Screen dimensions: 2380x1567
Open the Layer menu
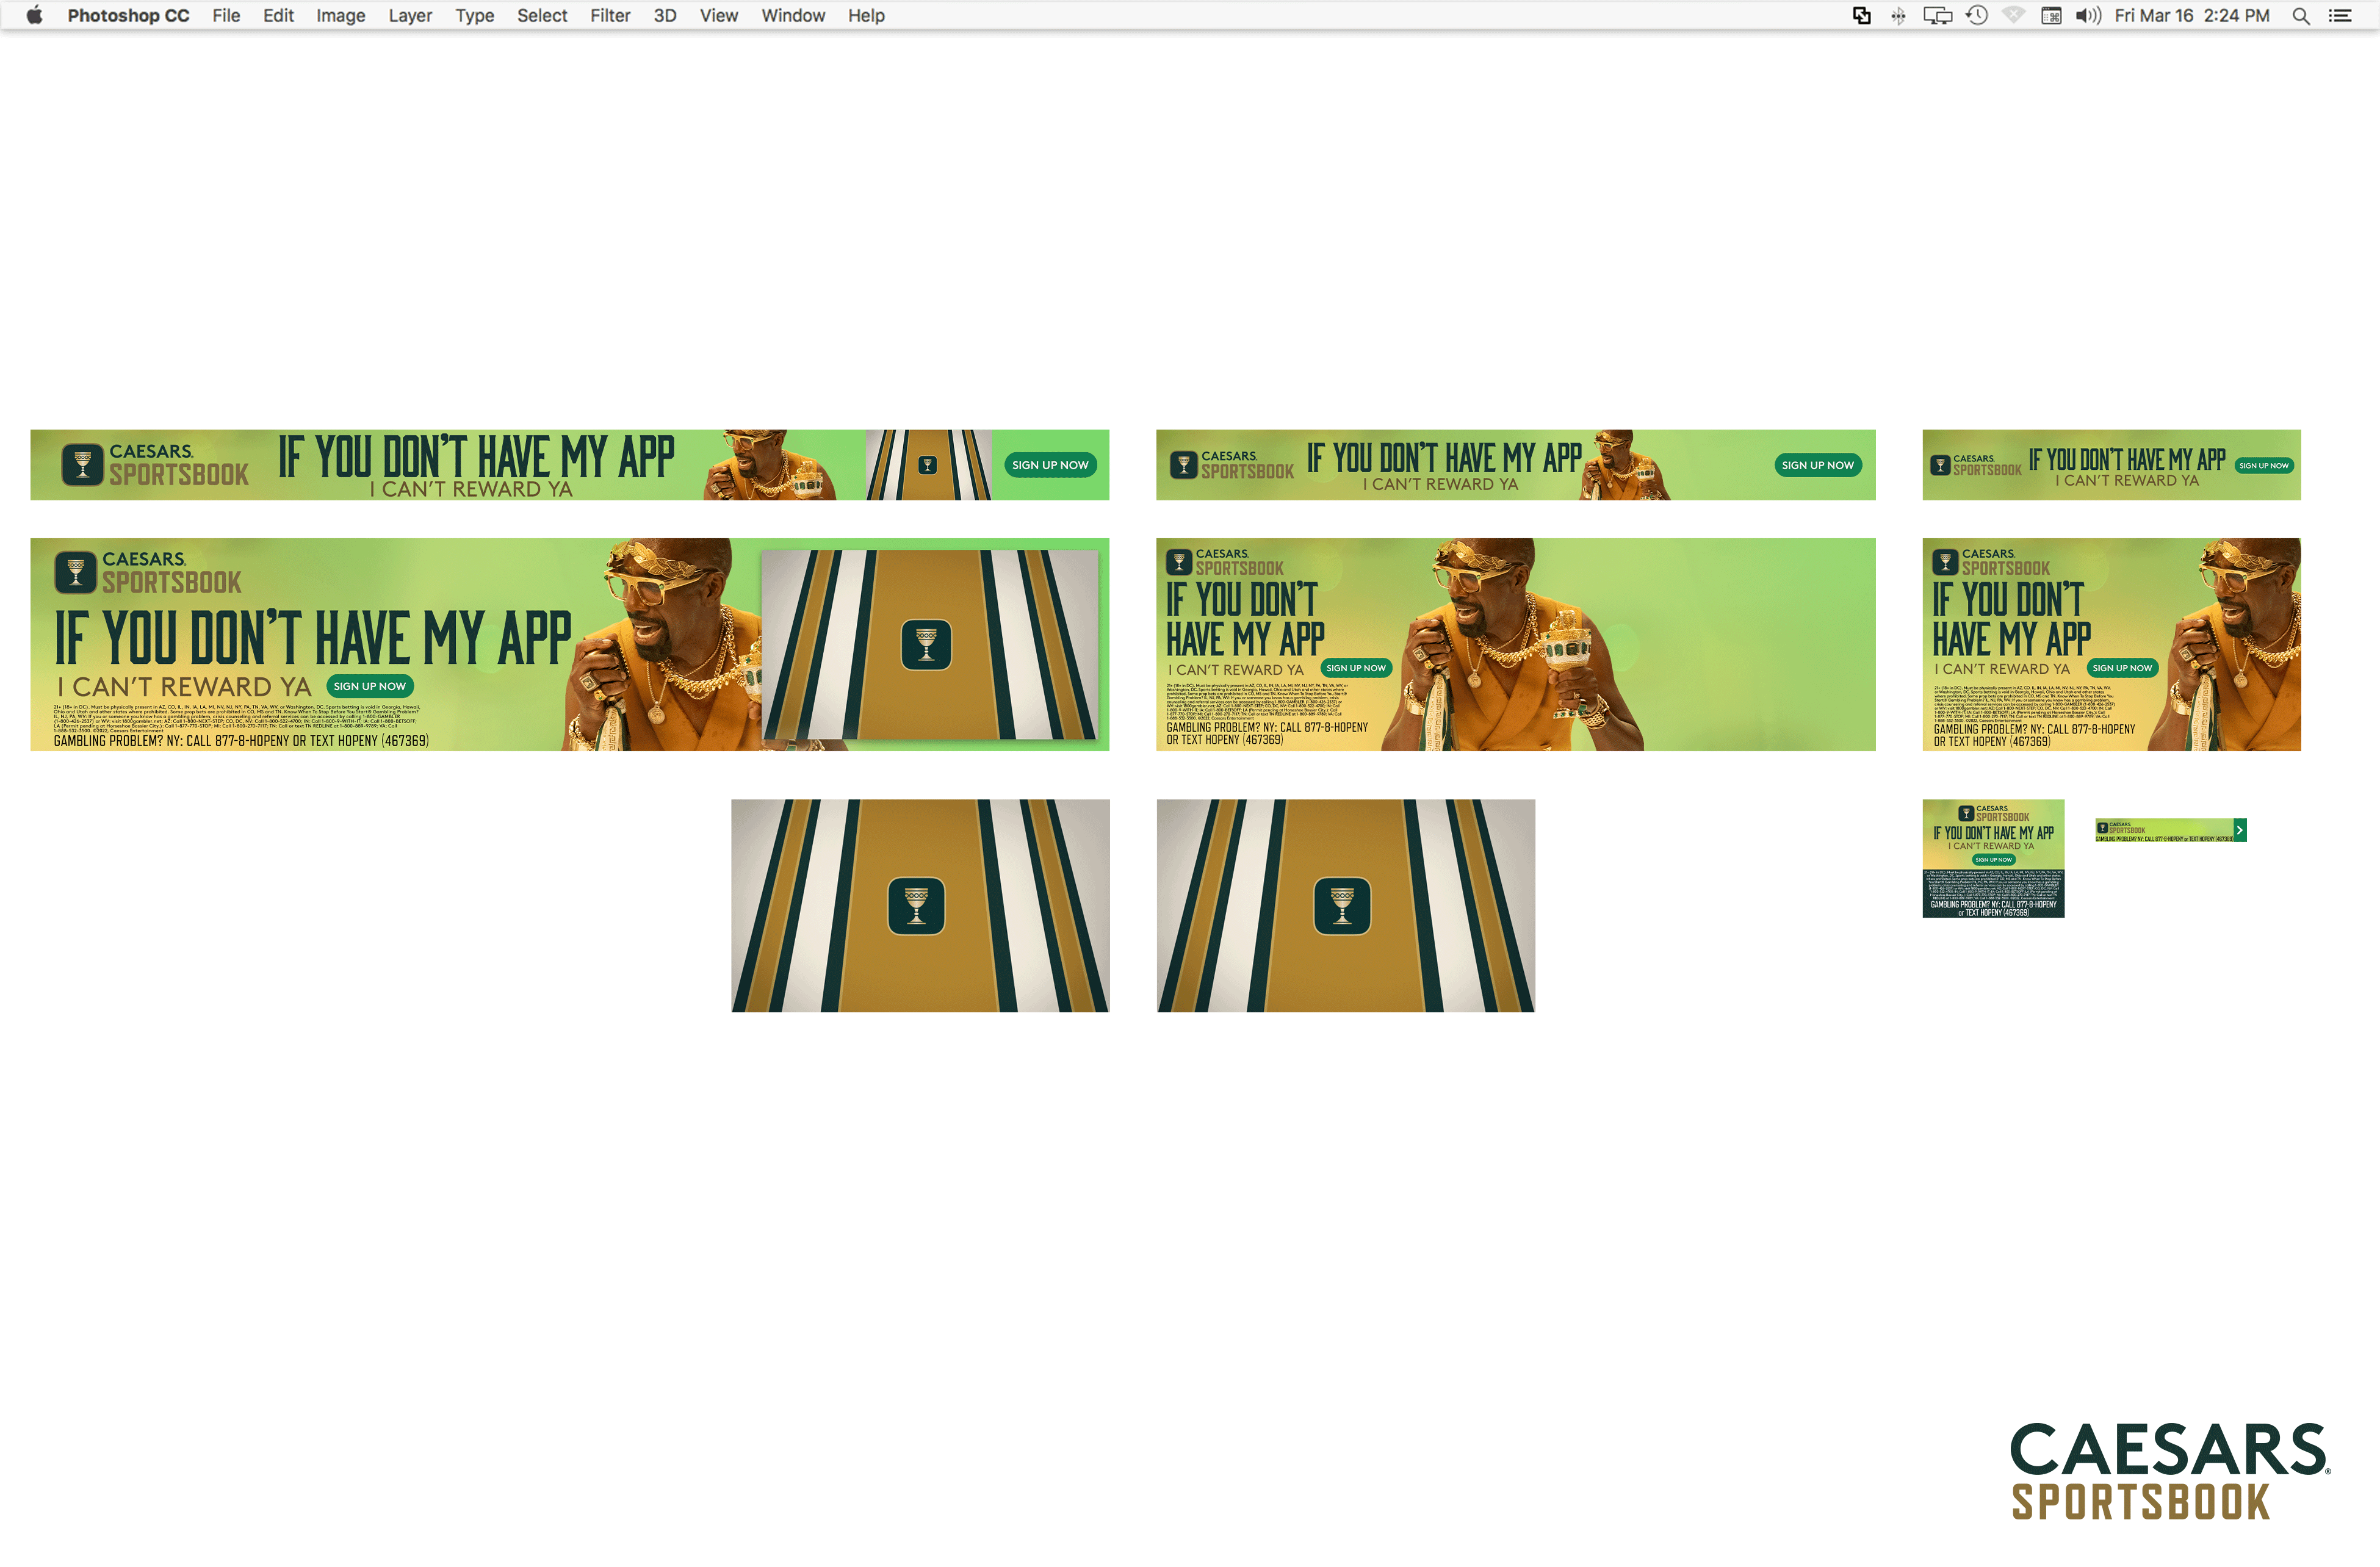[x=410, y=15]
